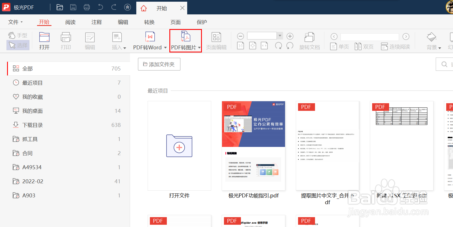Open 我的收藏 in sidebar
Screen dimensions: 453x227
(x=68, y=97)
